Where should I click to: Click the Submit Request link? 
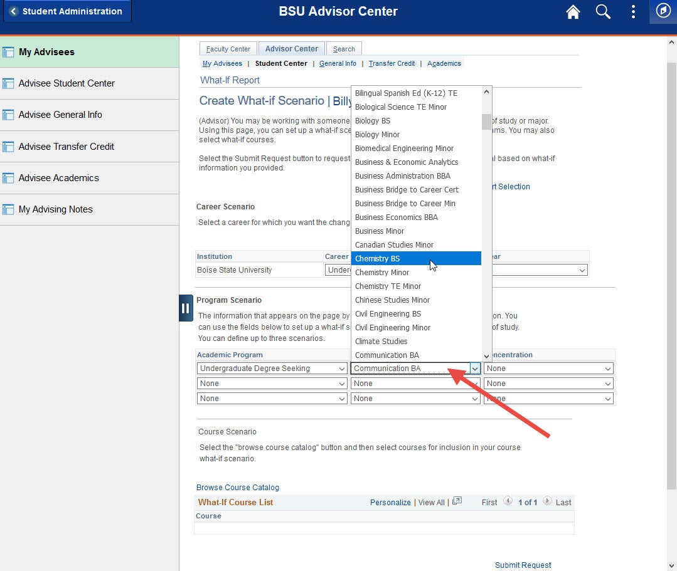523,565
